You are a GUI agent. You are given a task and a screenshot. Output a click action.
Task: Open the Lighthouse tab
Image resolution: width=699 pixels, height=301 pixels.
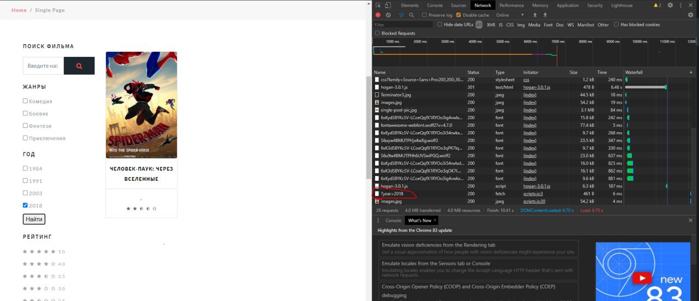point(622,5)
